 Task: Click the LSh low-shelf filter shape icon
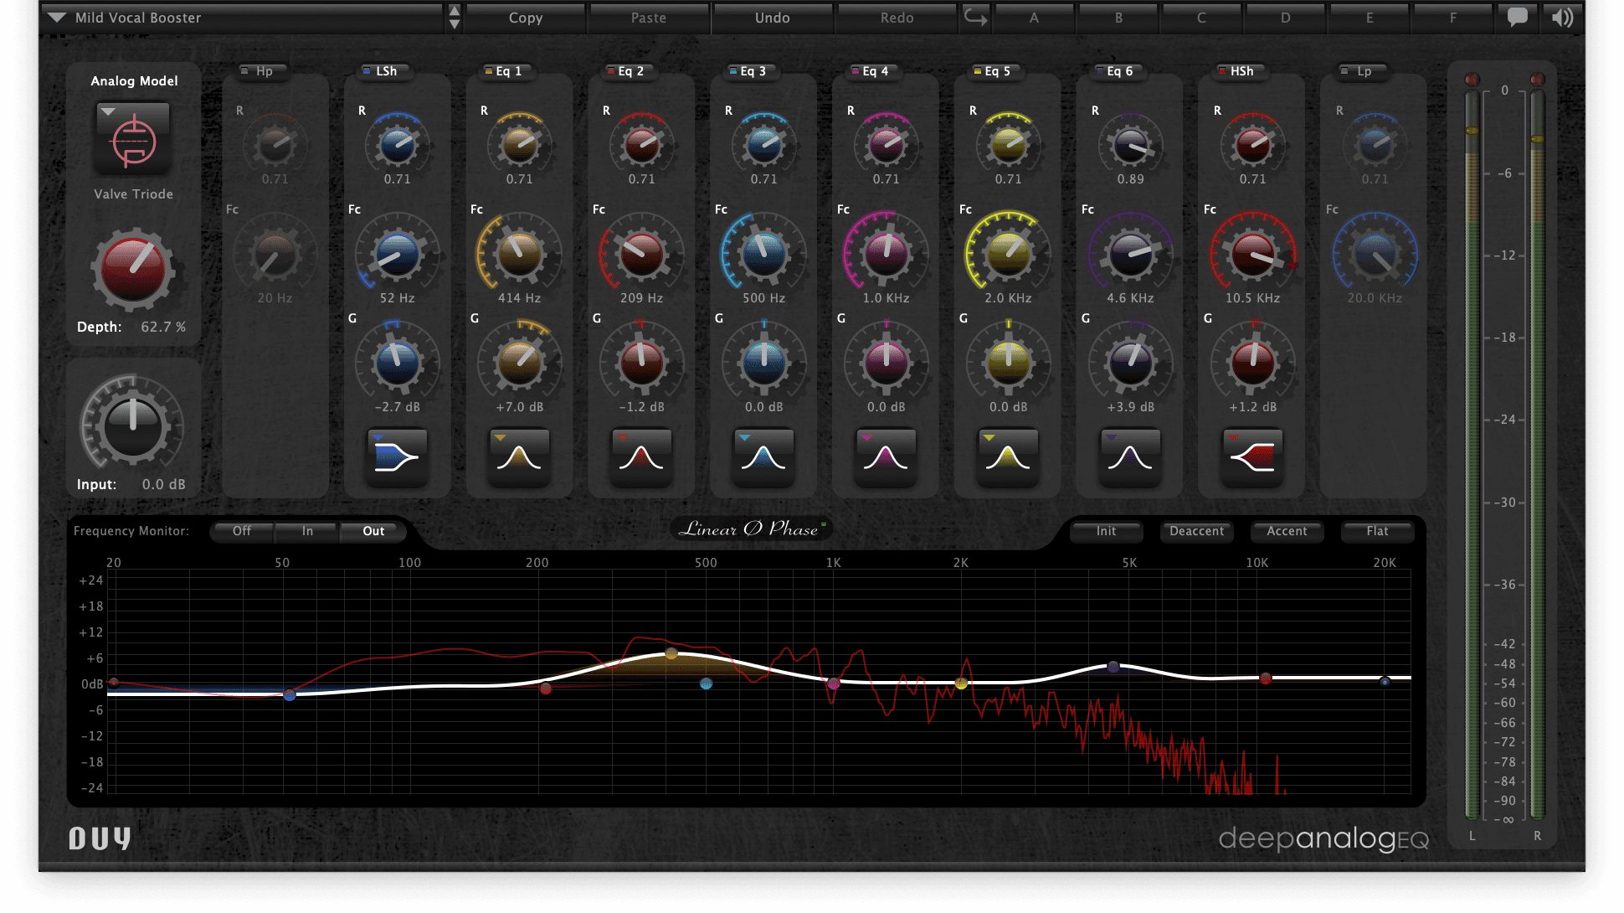tap(397, 458)
